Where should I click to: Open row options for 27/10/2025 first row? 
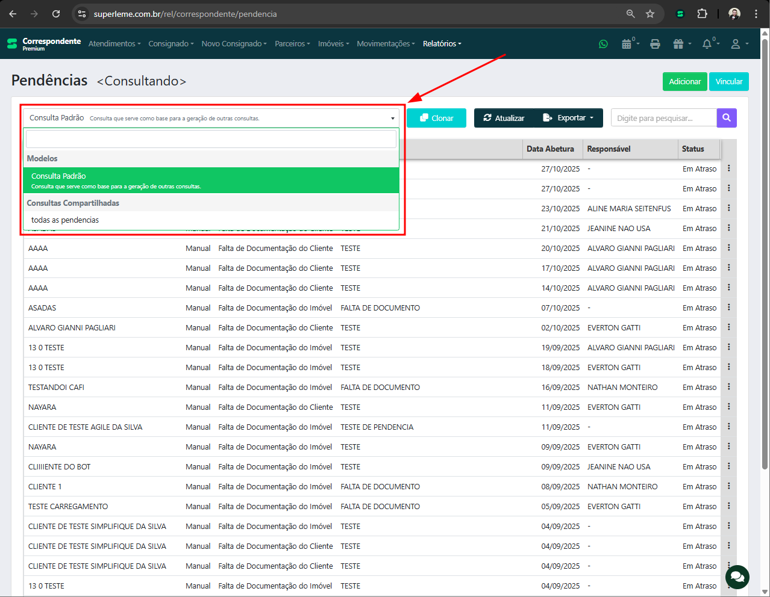click(x=728, y=169)
